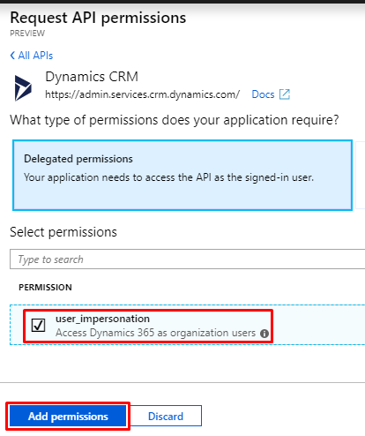Screen dimensions: 365x436
Task: Tick the user_impersonation checkbox
Action: (39, 325)
